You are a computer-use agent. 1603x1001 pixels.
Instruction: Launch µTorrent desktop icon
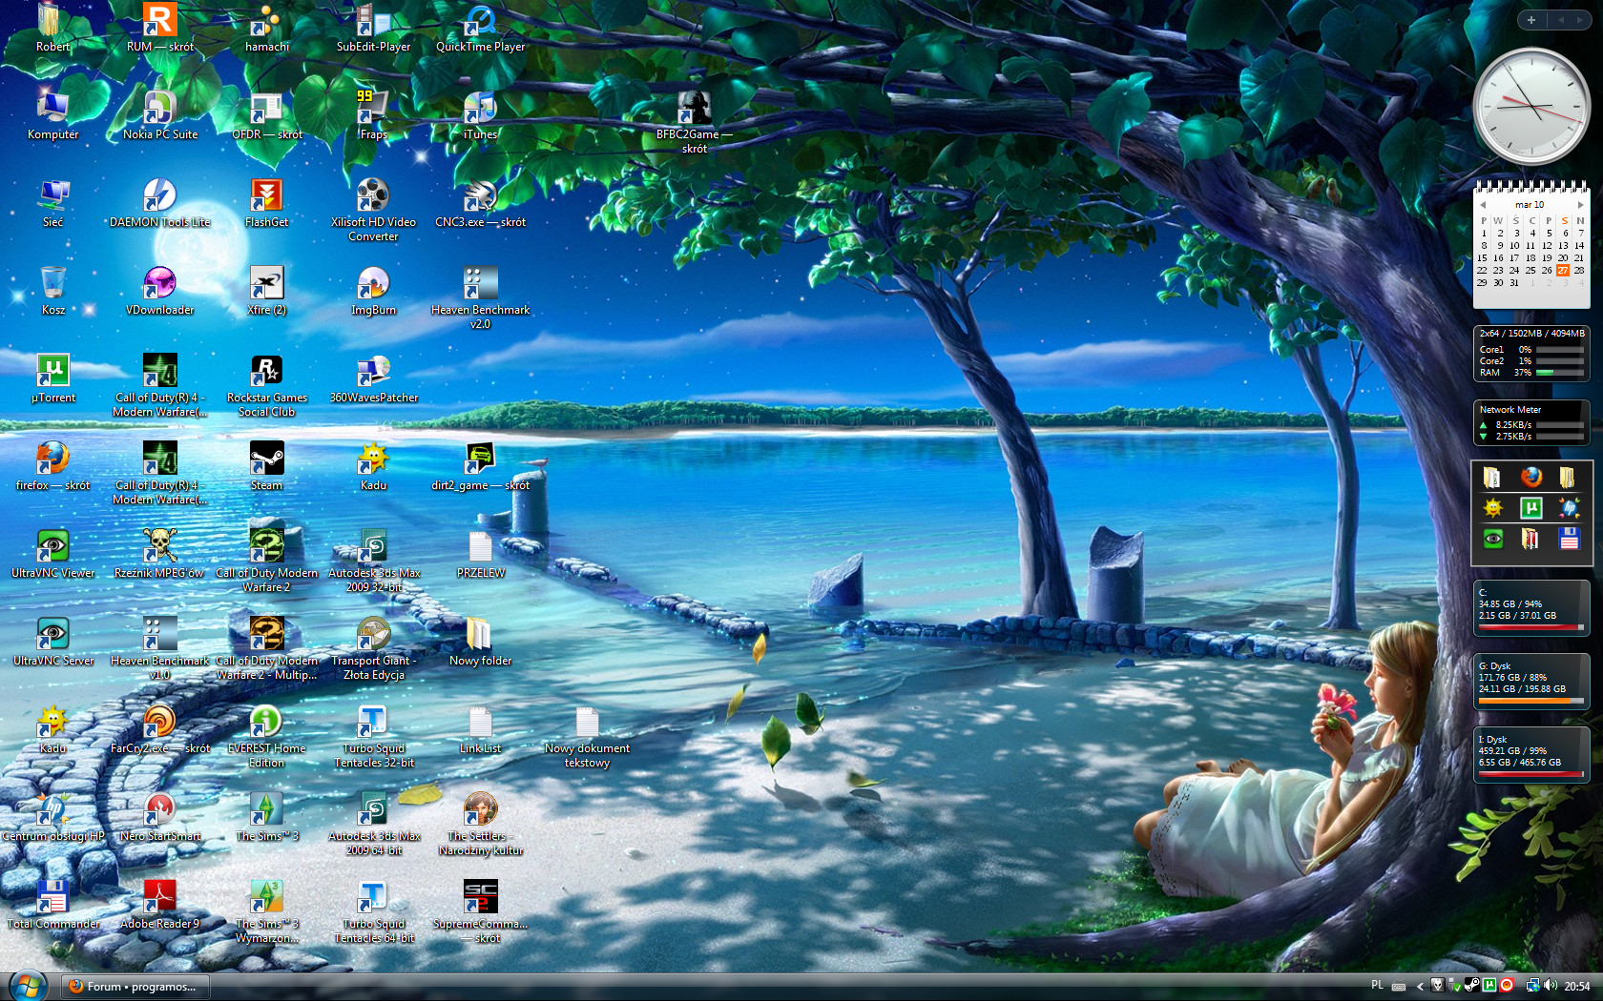(x=52, y=371)
